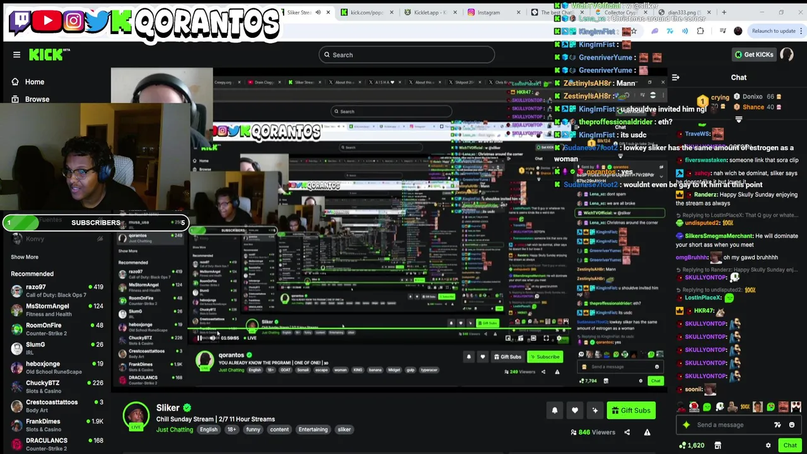Image resolution: width=807 pixels, height=454 pixels.
Task: Click the green Gift Subs button
Action: (631, 410)
